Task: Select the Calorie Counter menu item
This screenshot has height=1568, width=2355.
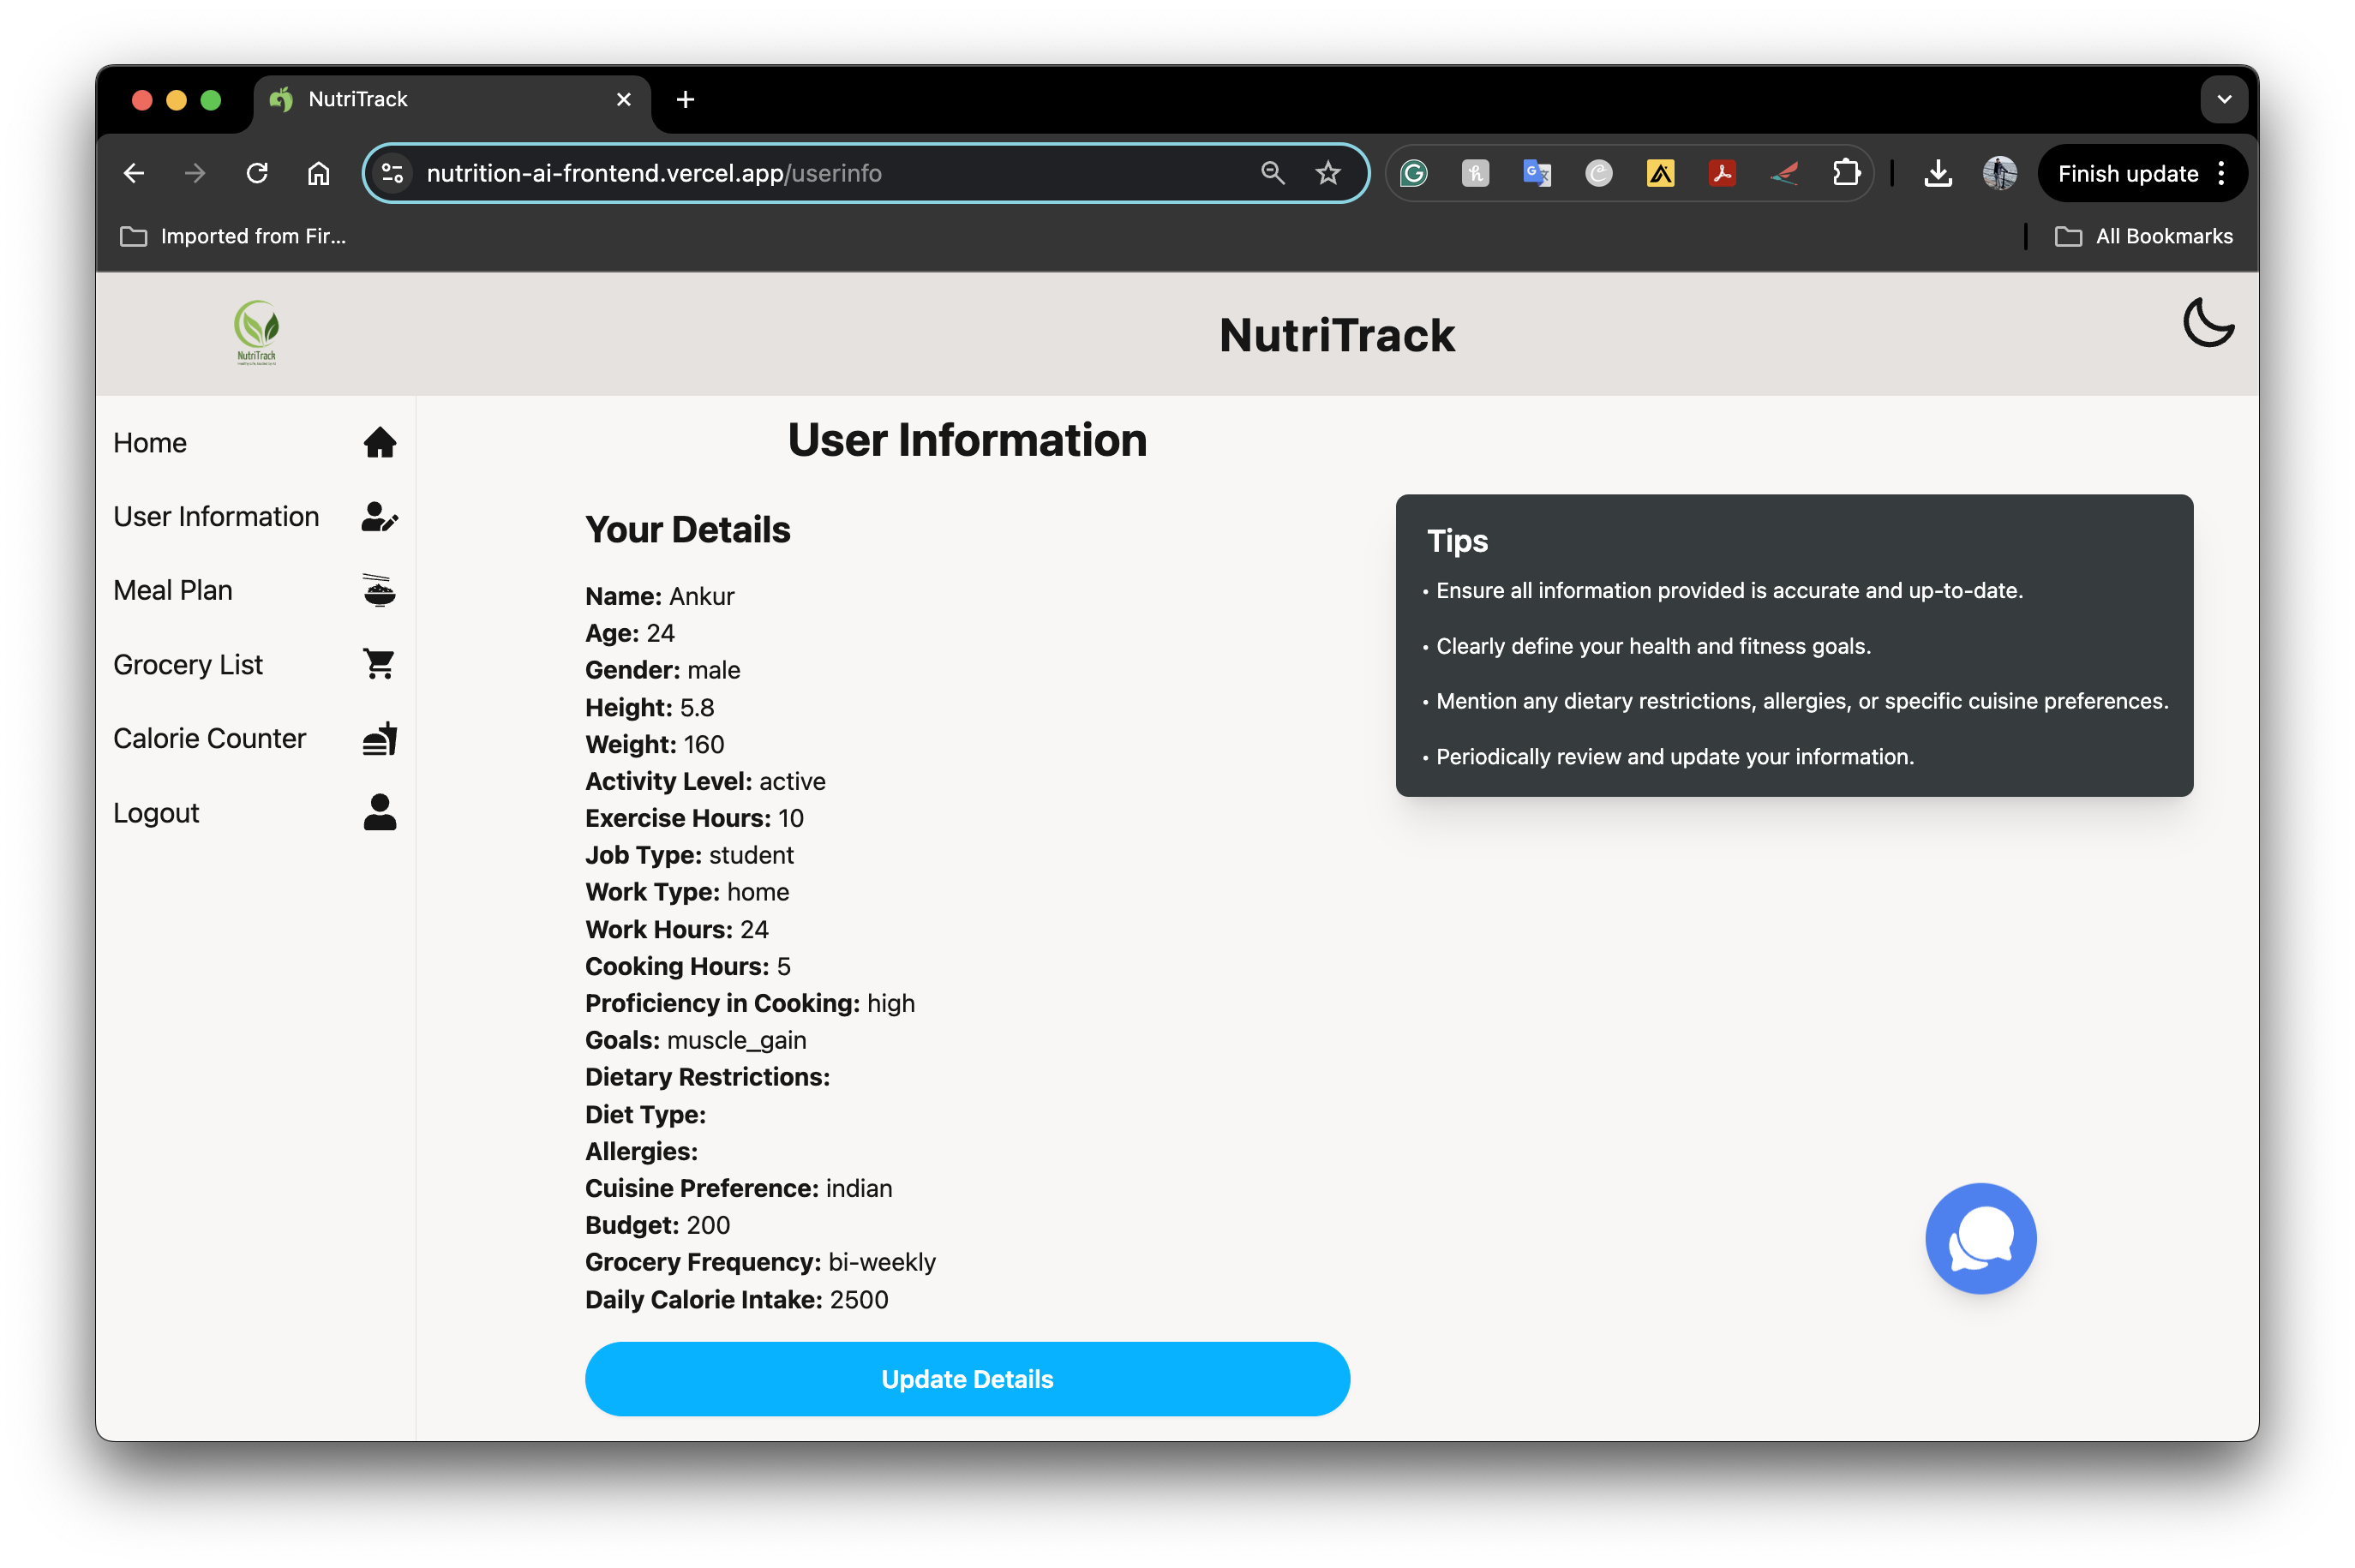Action: pyautogui.click(x=209, y=738)
